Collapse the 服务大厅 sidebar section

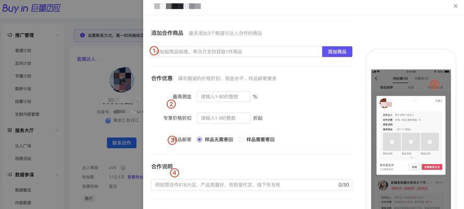click(x=57, y=131)
